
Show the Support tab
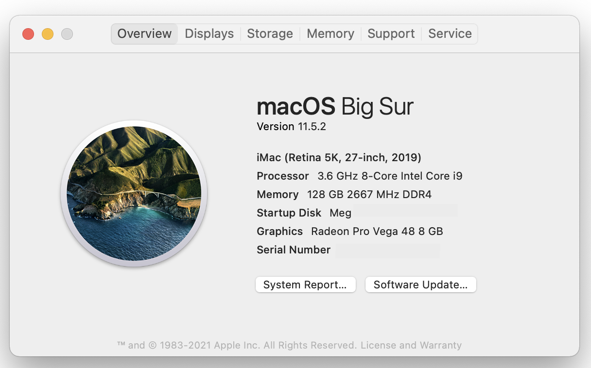pos(391,34)
